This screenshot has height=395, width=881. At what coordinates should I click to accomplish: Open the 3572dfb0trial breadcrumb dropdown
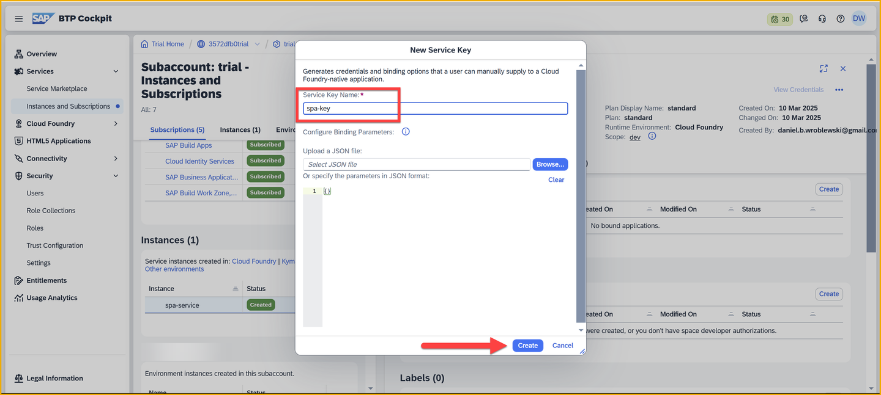coord(257,44)
